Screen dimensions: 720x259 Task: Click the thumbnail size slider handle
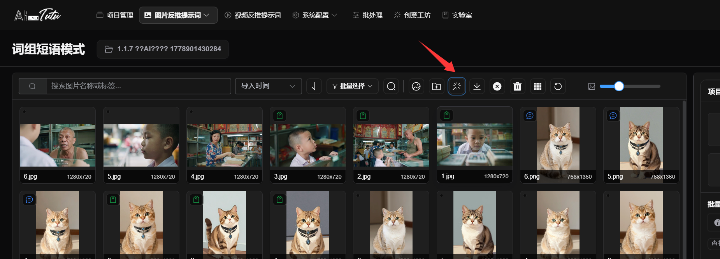pyautogui.click(x=619, y=86)
